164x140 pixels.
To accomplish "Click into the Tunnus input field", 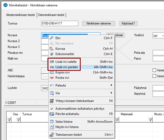I will coord(59,23).
